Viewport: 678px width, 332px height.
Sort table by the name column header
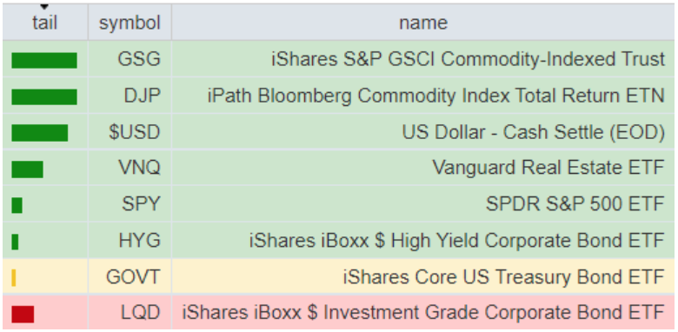coord(423,23)
